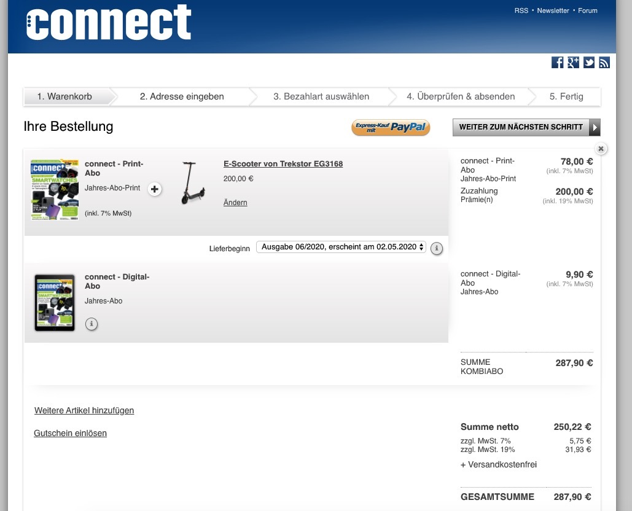Click the Zuzahlung Prämie(n) label
Viewport: 632px width, 511px height.
point(479,195)
